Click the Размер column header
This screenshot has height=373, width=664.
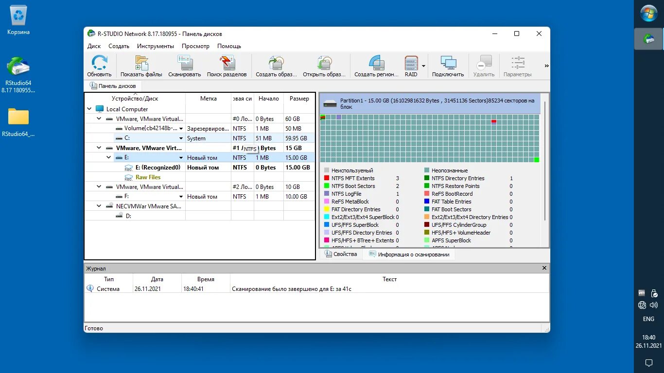click(299, 99)
